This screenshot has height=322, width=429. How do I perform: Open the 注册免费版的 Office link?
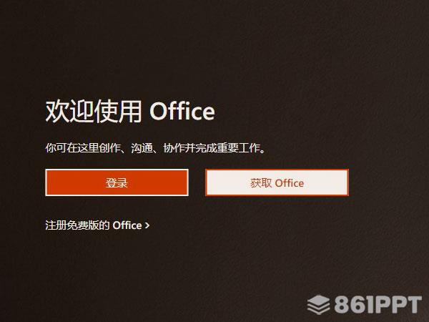click(x=97, y=225)
